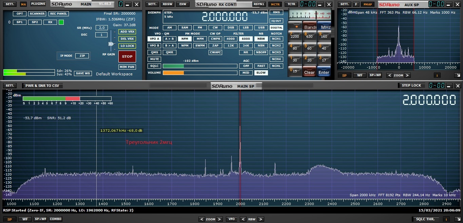
Task: Toggle the NCH1 notch filter
Action: tap(276, 39)
